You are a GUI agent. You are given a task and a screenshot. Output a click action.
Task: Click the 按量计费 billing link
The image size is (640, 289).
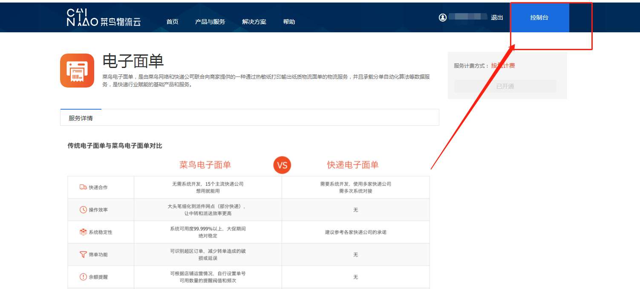[x=503, y=65]
